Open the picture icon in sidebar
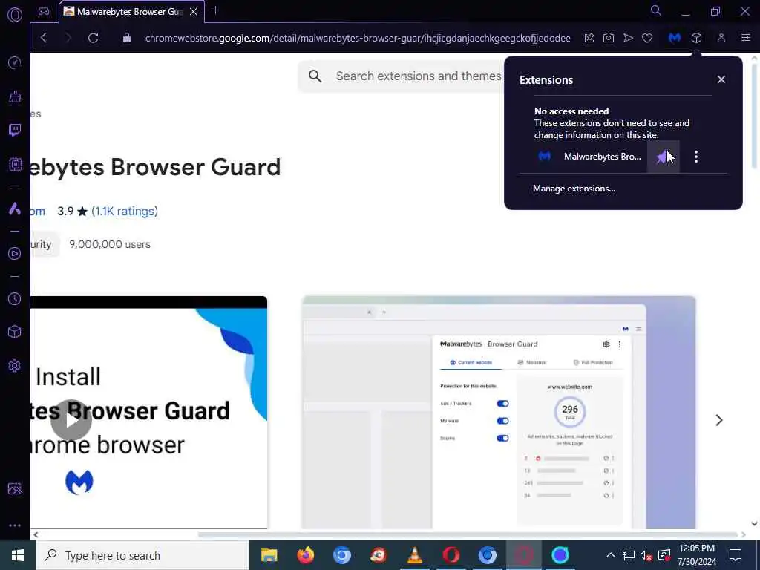The image size is (760, 570). (x=15, y=488)
